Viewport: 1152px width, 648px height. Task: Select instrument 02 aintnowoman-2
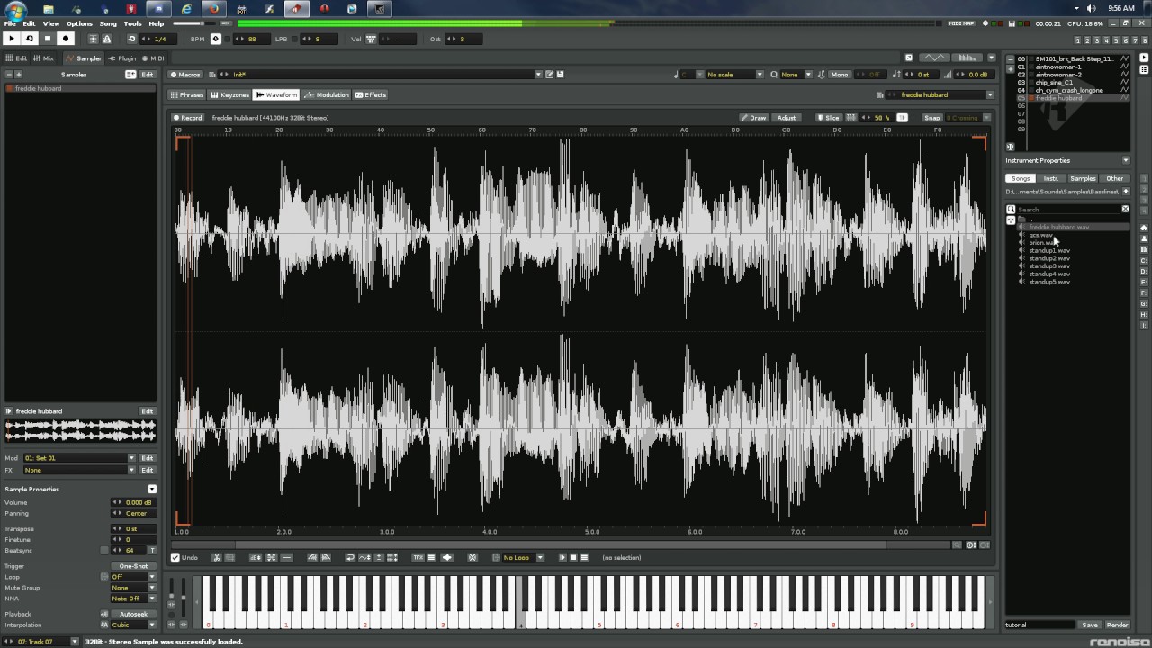(x=1058, y=75)
